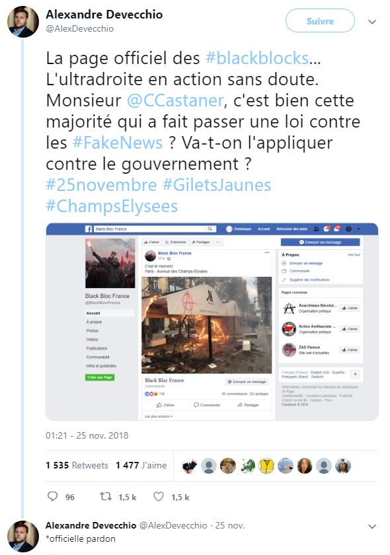This screenshot has height=555, width=390.
Task: Open the yellow vest liker avatar
Action: (266, 466)
